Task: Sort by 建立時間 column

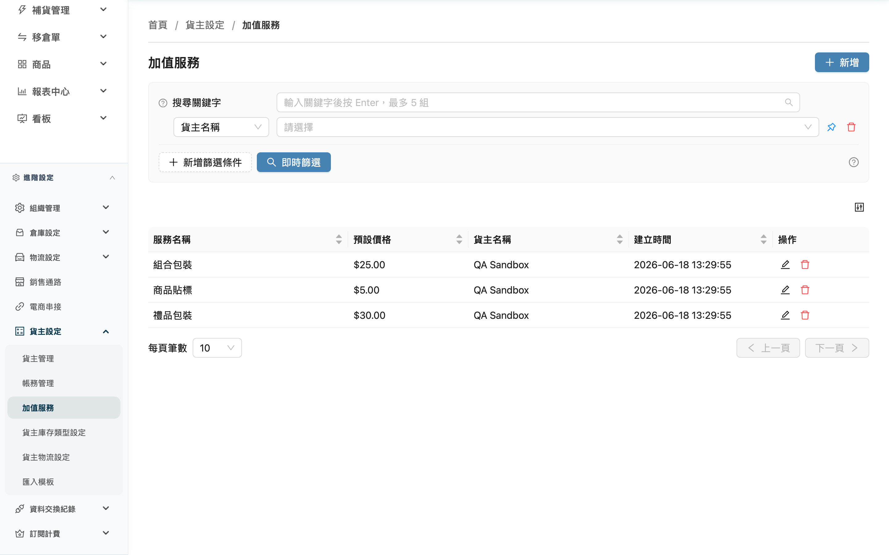Action: (x=764, y=240)
